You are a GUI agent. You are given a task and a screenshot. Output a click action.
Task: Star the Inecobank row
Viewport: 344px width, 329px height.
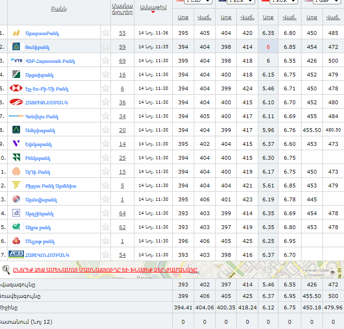click(x=106, y=157)
